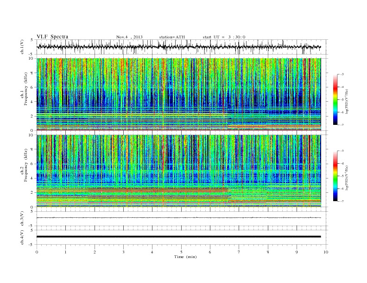Image resolution: width=367 pixels, height=283 pixels.
Task: Click the 'ch.1(V)' axis label
Action: (22, 47)
